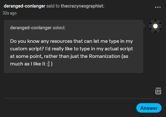Viewport: 166px width, 117px height.
Task: Click the ':]' emoticon in the message
Action: [x=48, y=64]
